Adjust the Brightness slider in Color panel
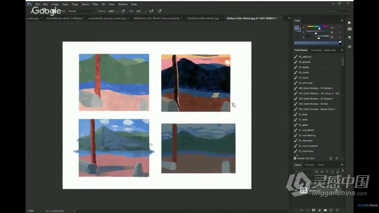 pos(317,37)
